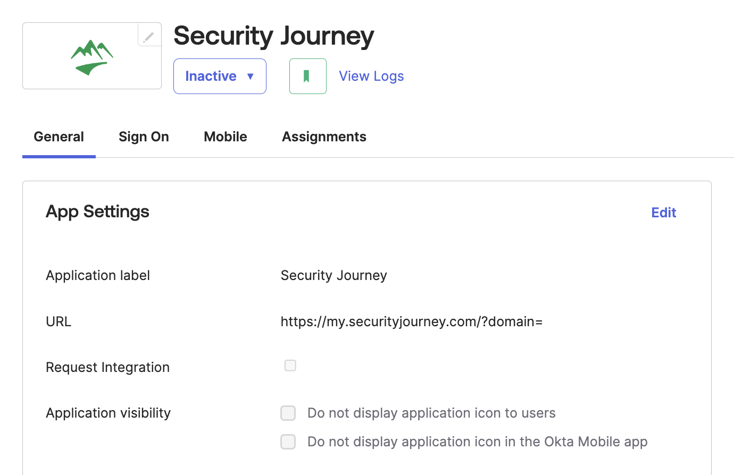Click the pencil icon to edit logo

149,36
